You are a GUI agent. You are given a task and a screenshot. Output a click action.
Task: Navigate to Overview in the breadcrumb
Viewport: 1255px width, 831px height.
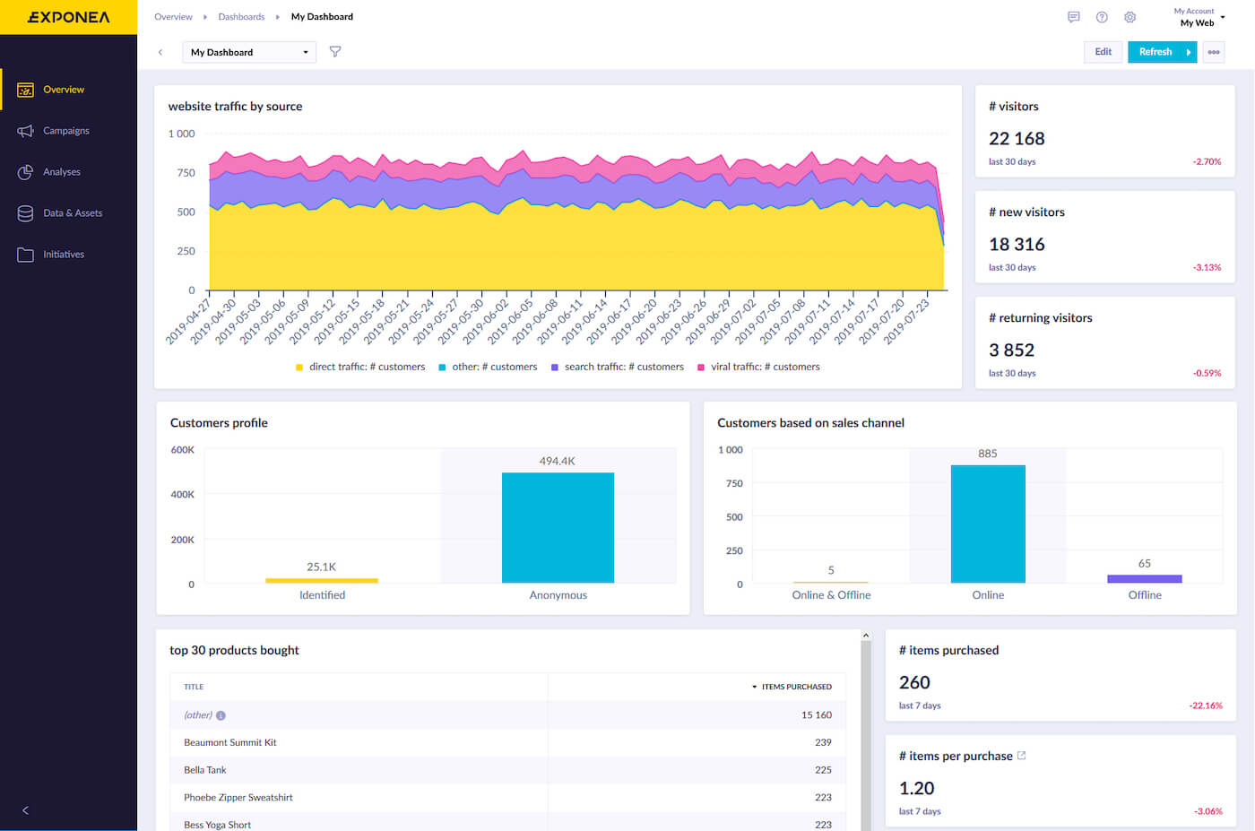tap(173, 17)
